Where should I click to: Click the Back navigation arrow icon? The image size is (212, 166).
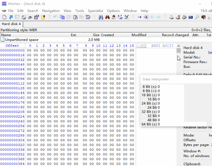pyautogui.click(x=152, y=17)
